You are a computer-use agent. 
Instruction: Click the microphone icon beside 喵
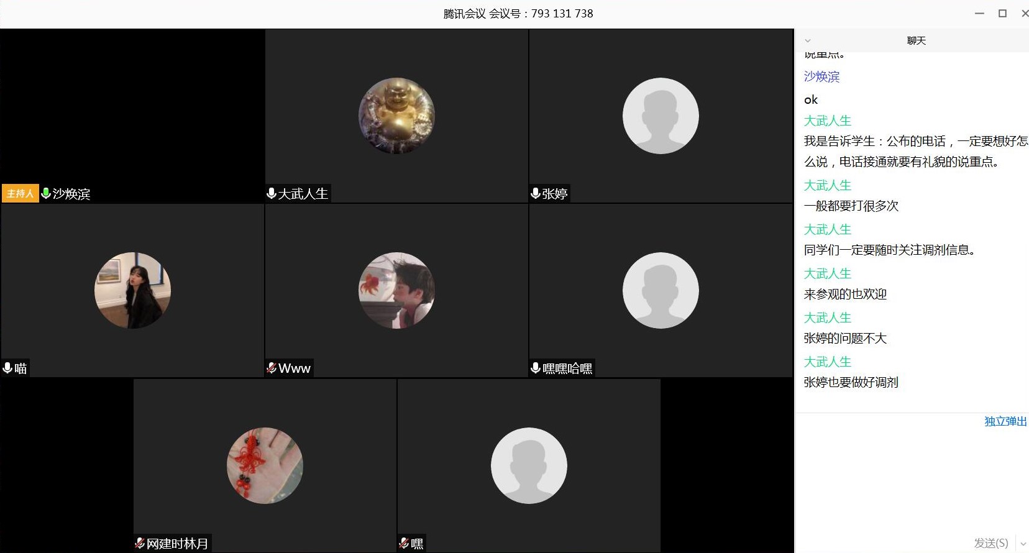pos(7,368)
